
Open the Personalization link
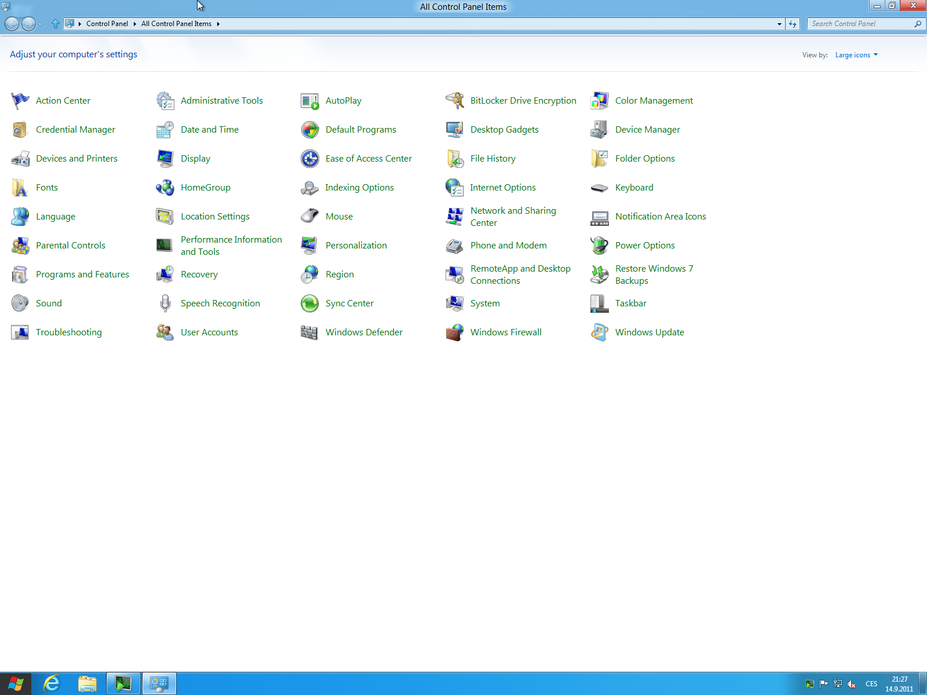click(x=356, y=246)
